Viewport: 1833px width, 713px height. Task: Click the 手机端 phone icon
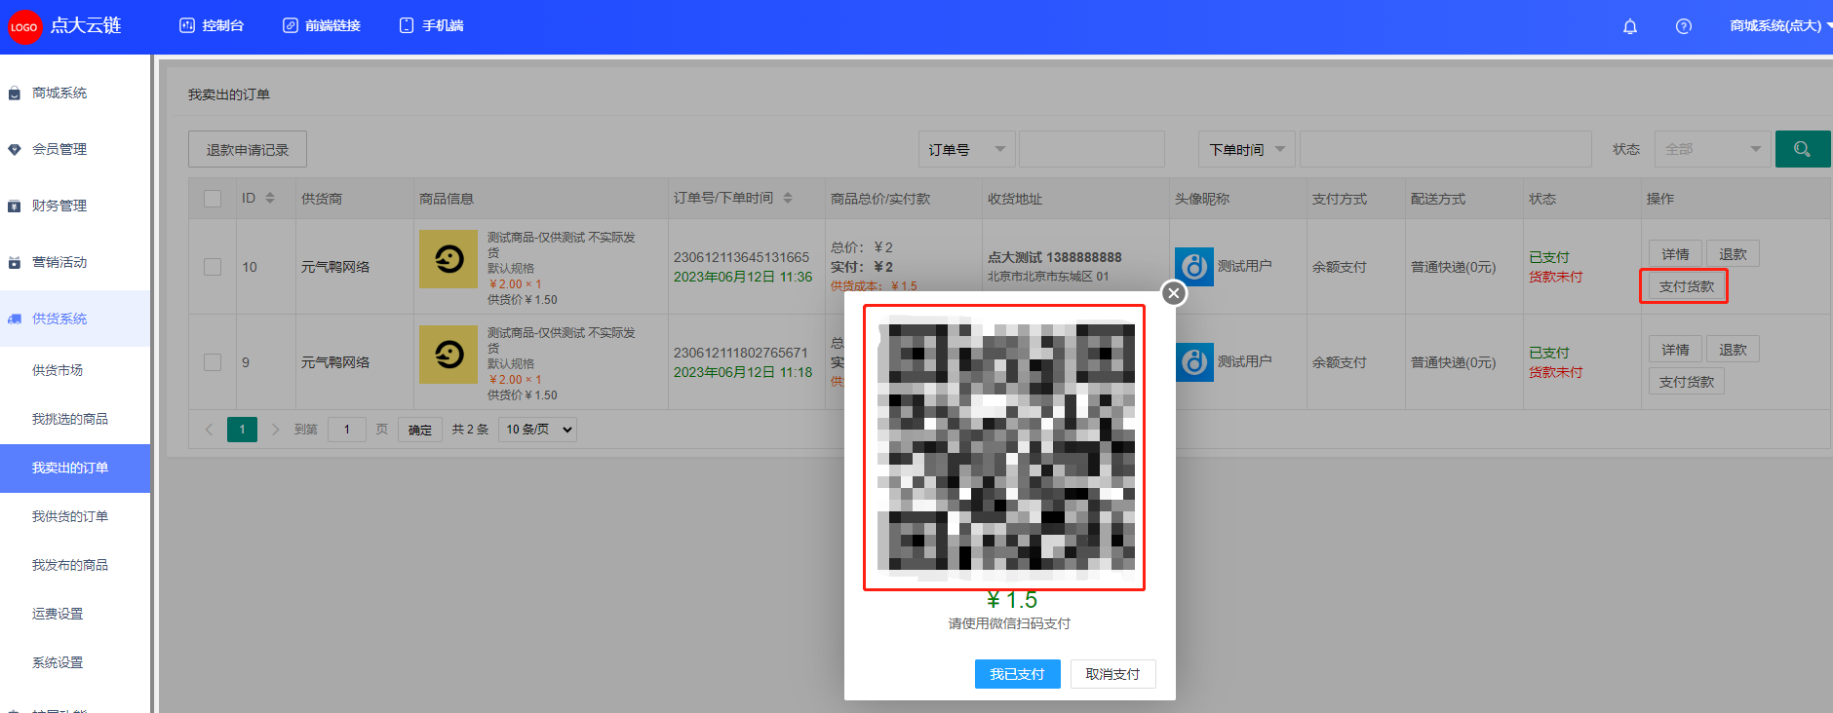[407, 25]
